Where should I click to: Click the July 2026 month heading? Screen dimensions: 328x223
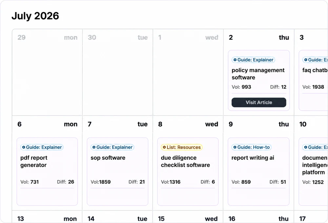pos(35,16)
